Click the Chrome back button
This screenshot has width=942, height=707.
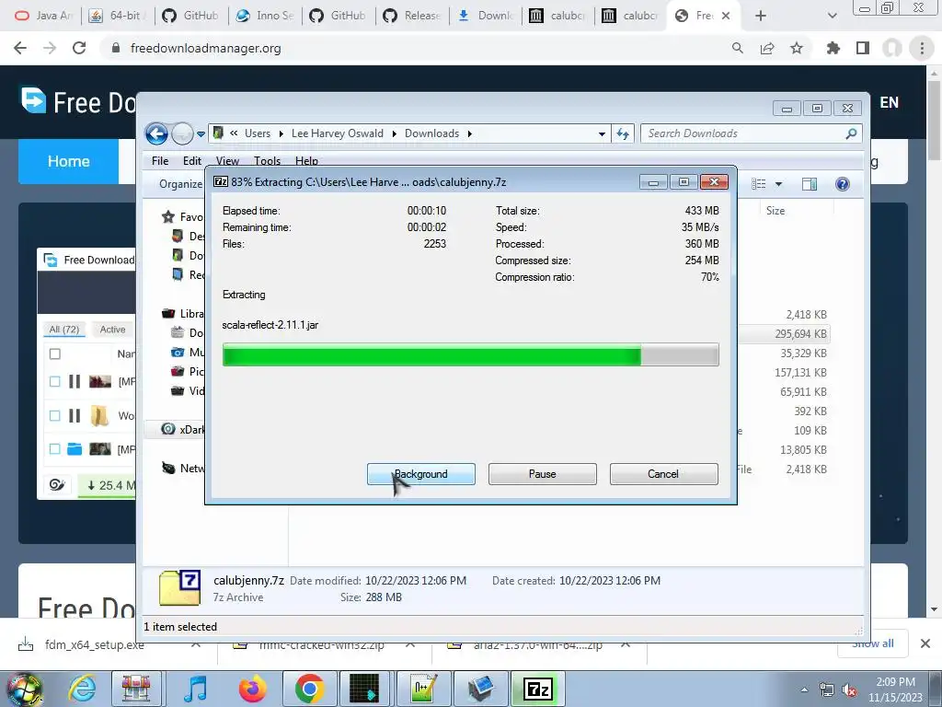pyautogui.click(x=20, y=48)
